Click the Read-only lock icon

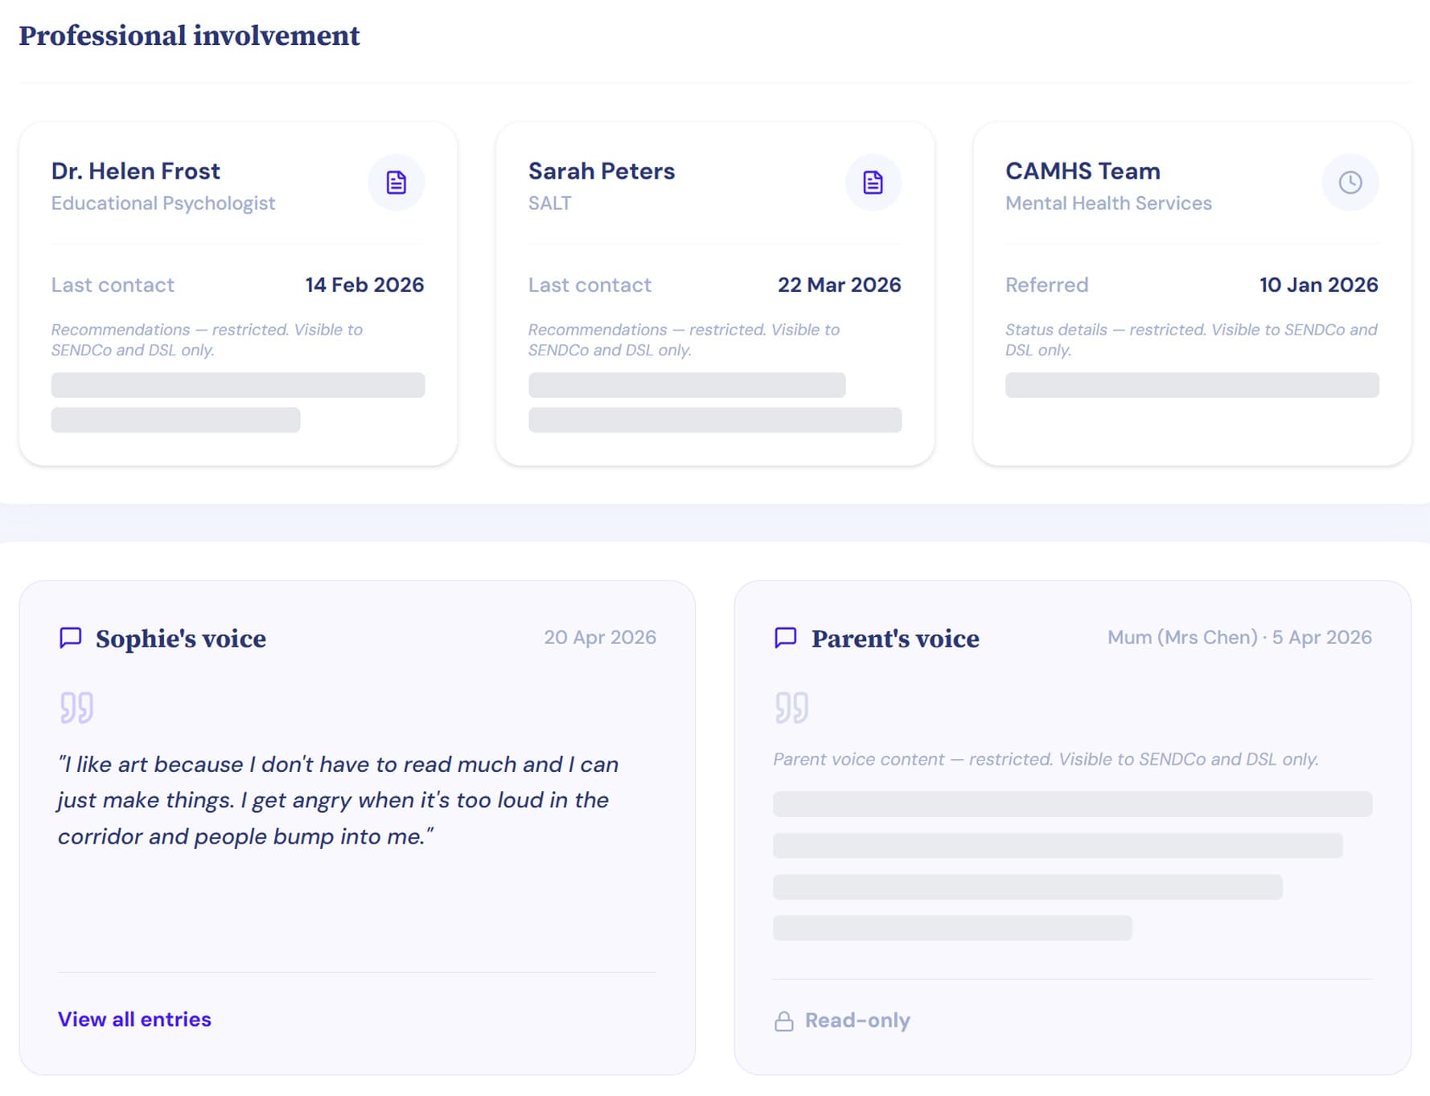[784, 1020]
